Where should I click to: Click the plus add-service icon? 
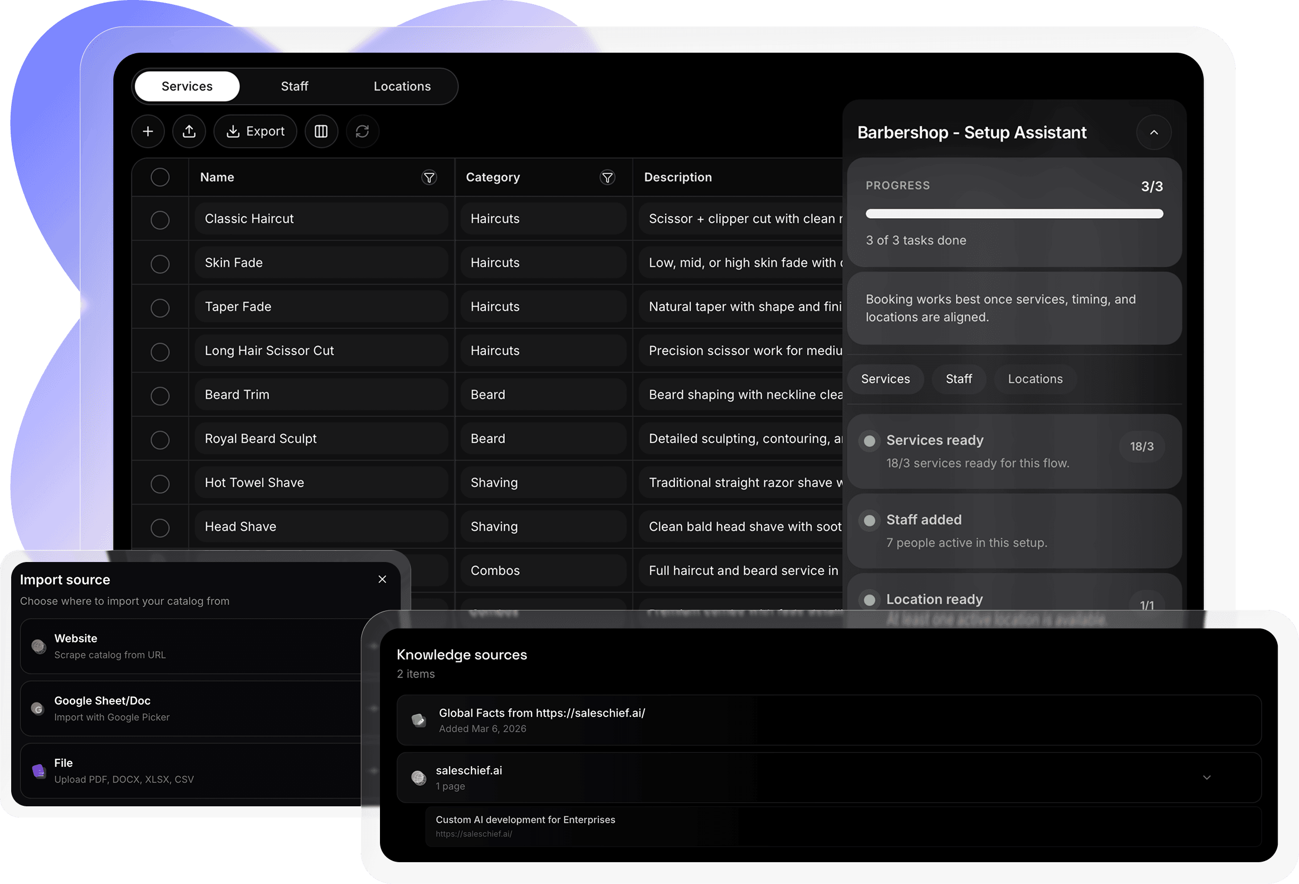click(147, 131)
